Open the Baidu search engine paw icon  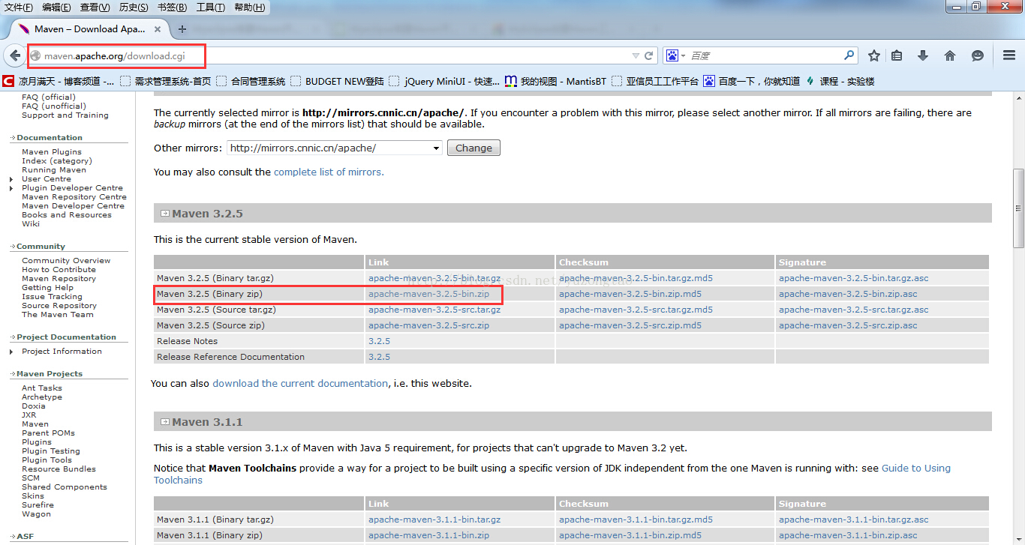[x=672, y=55]
